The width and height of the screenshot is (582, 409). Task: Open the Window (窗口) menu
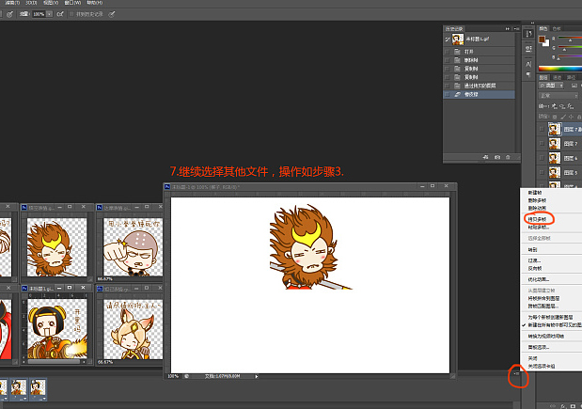tap(72, 3)
